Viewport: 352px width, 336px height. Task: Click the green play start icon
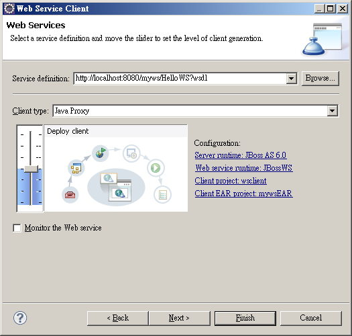156,167
